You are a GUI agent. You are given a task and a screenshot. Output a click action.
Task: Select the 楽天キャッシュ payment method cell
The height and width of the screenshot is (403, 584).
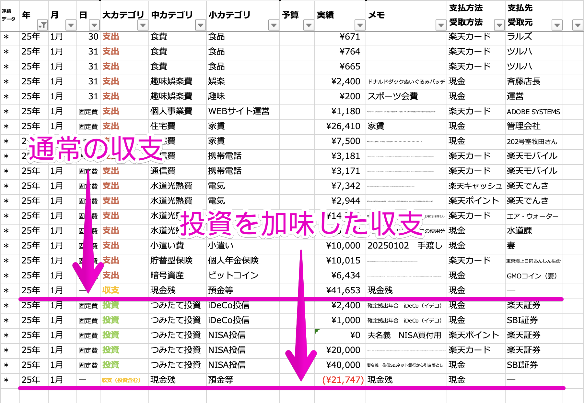(x=475, y=186)
